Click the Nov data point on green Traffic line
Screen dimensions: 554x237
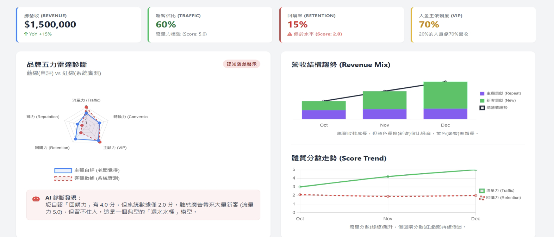click(388, 176)
